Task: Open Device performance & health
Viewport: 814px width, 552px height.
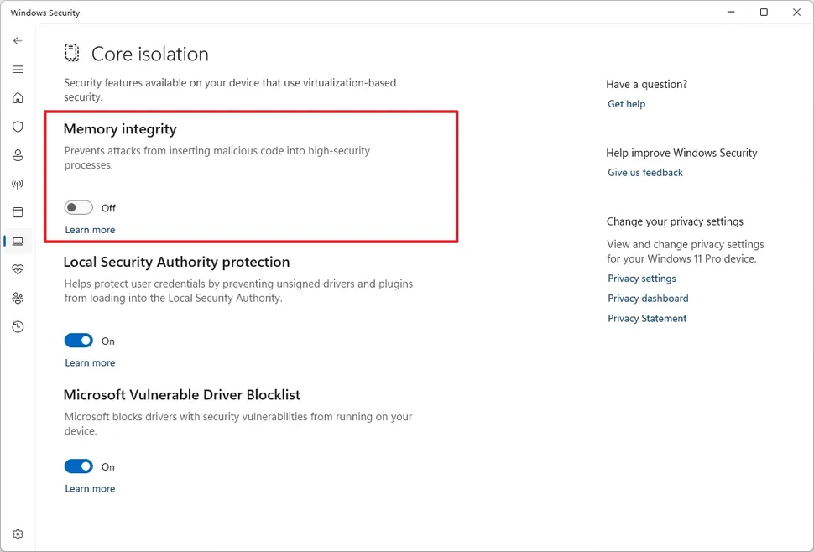Action: coord(18,269)
